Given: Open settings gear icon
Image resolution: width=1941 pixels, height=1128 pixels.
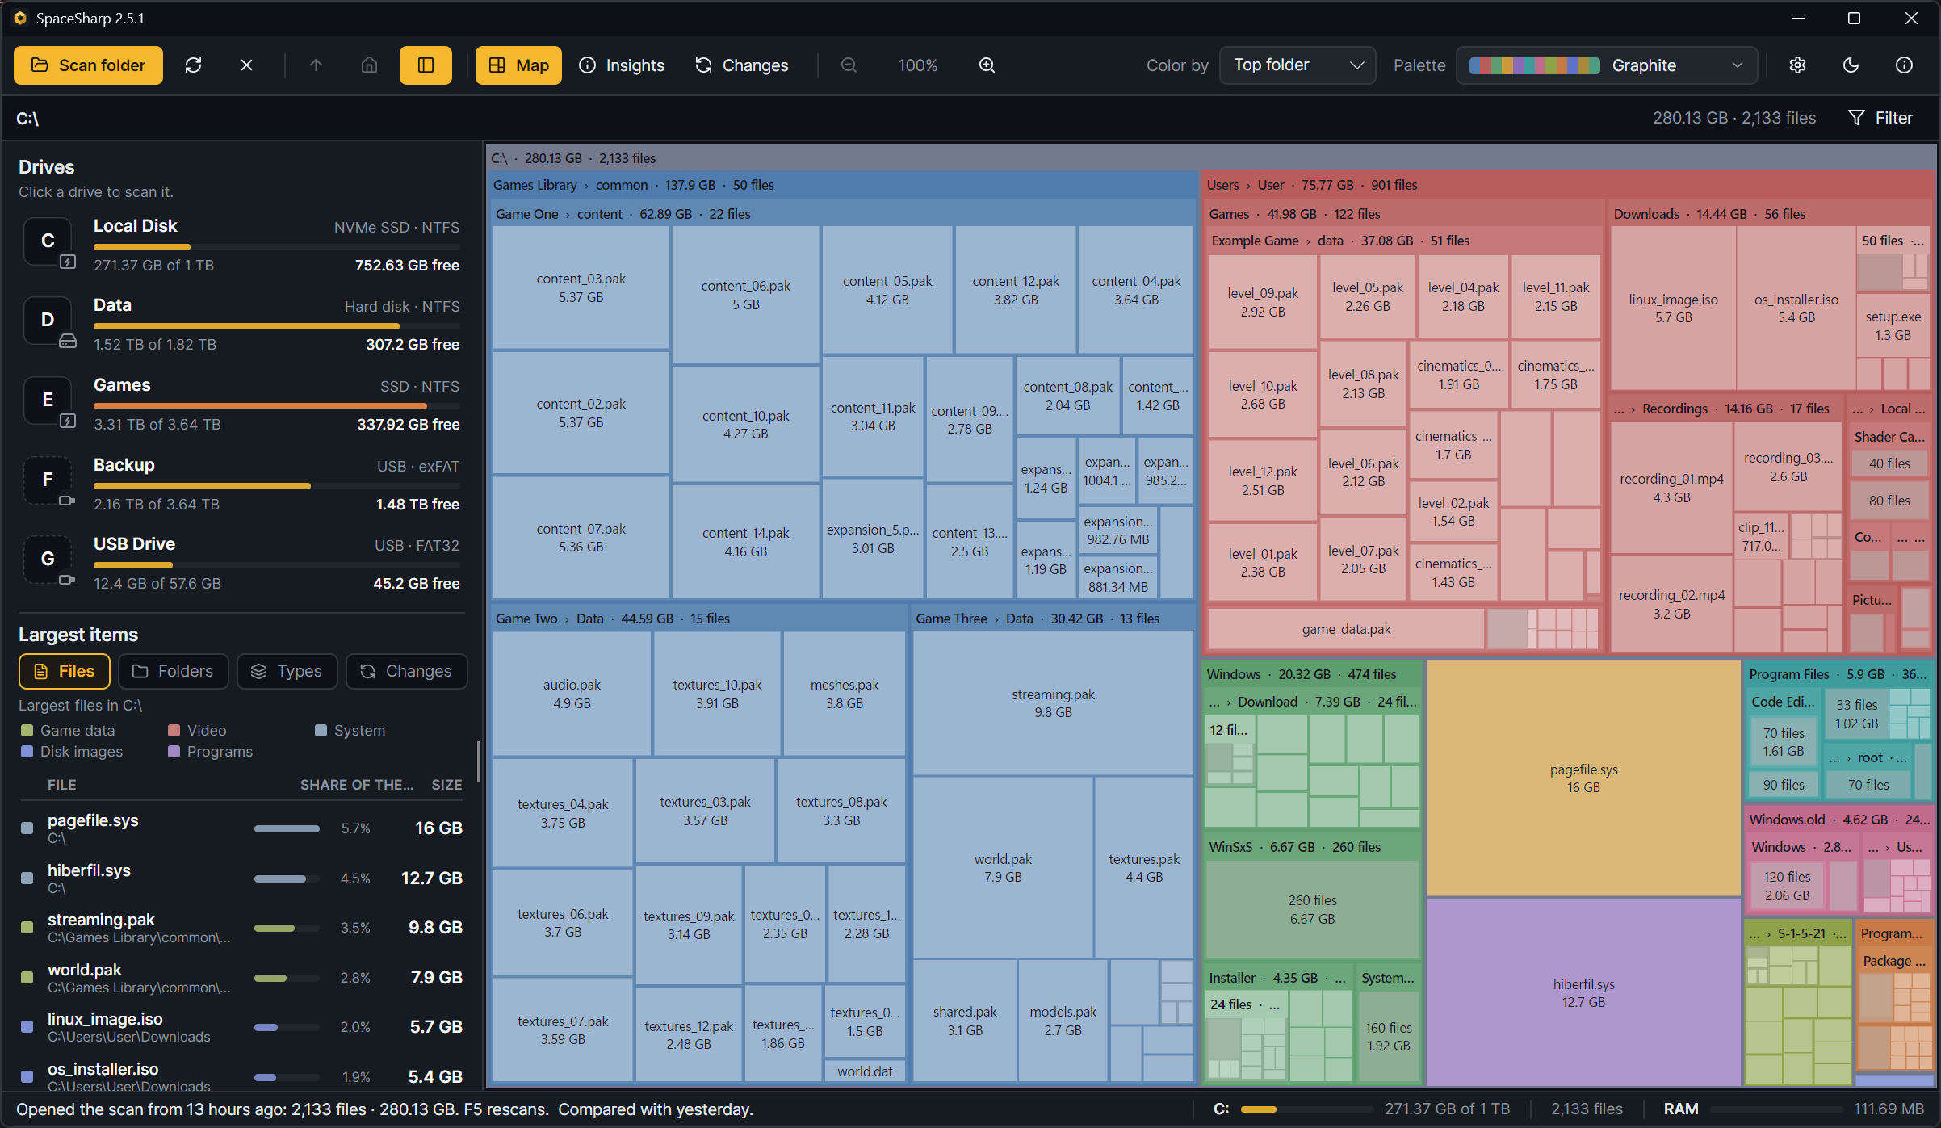Looking at the screenshot, I should pyautogui.click(x=1797, y=65).
